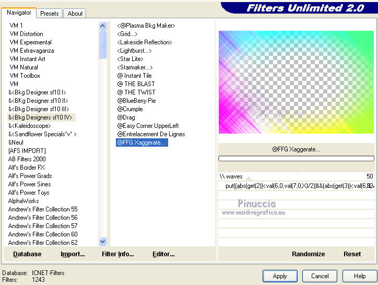Select VM Extravaganza category
Screen dimensions: 378x285
[31, 51]
